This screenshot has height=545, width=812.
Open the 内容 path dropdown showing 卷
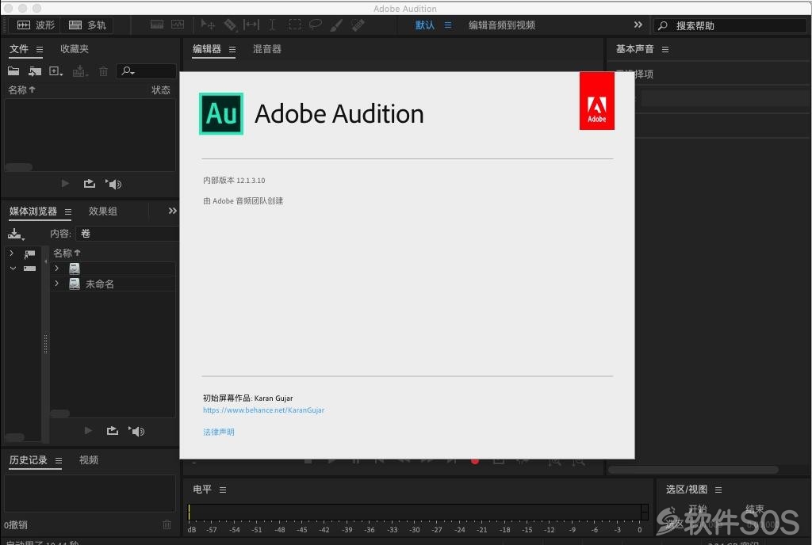pos(128,234)
